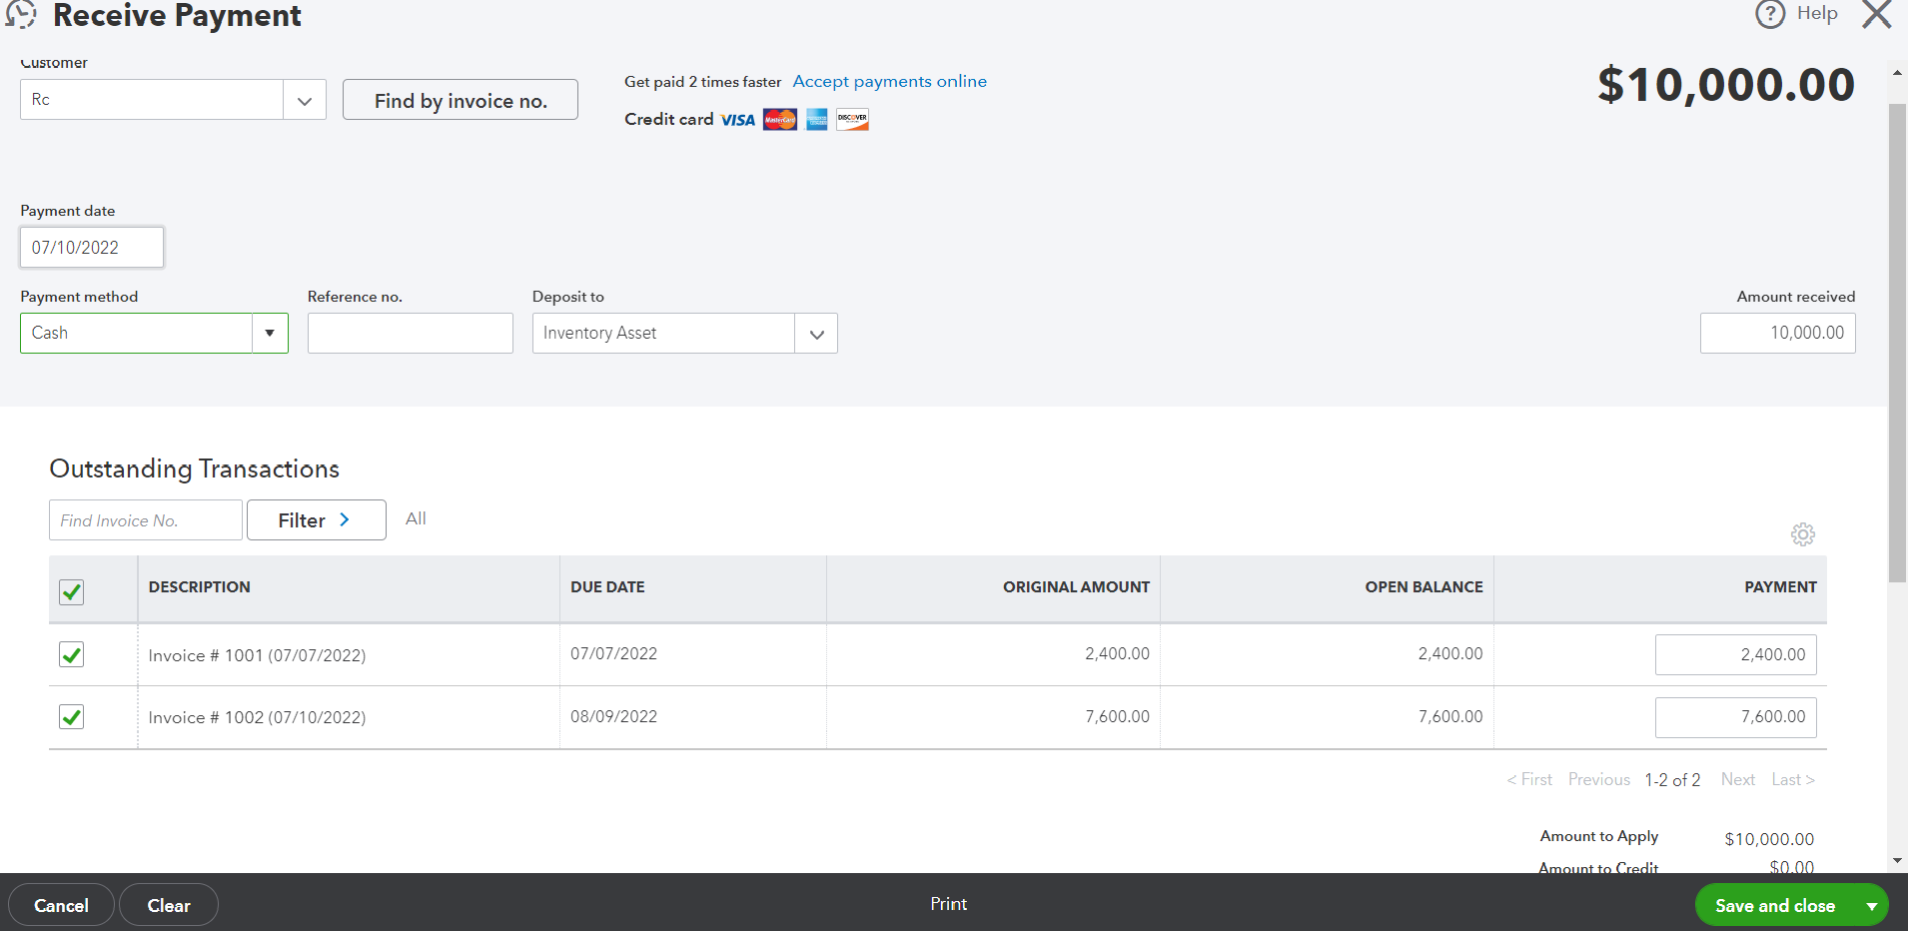Click the Print option

(949, 904)
